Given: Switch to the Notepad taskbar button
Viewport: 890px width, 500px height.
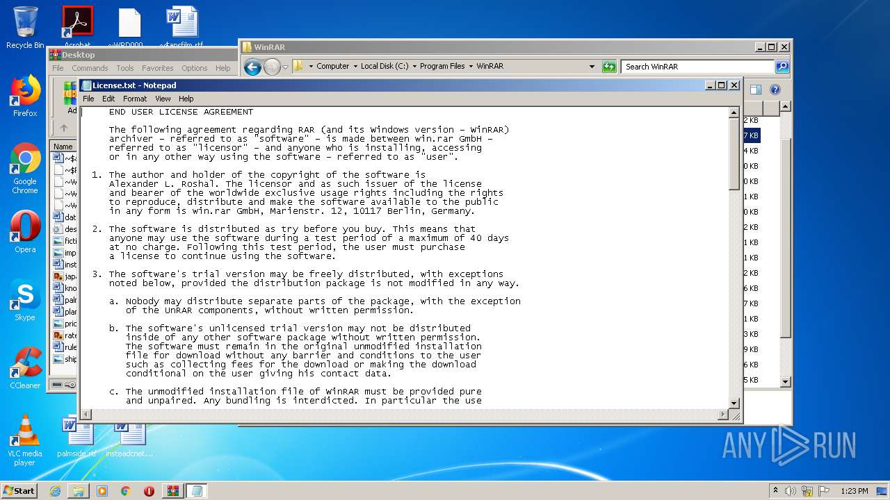Looking at the screenshot, I should 197,491.
